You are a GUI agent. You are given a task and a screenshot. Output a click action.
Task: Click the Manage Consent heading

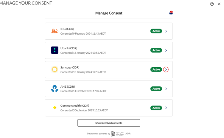point(109,13)
